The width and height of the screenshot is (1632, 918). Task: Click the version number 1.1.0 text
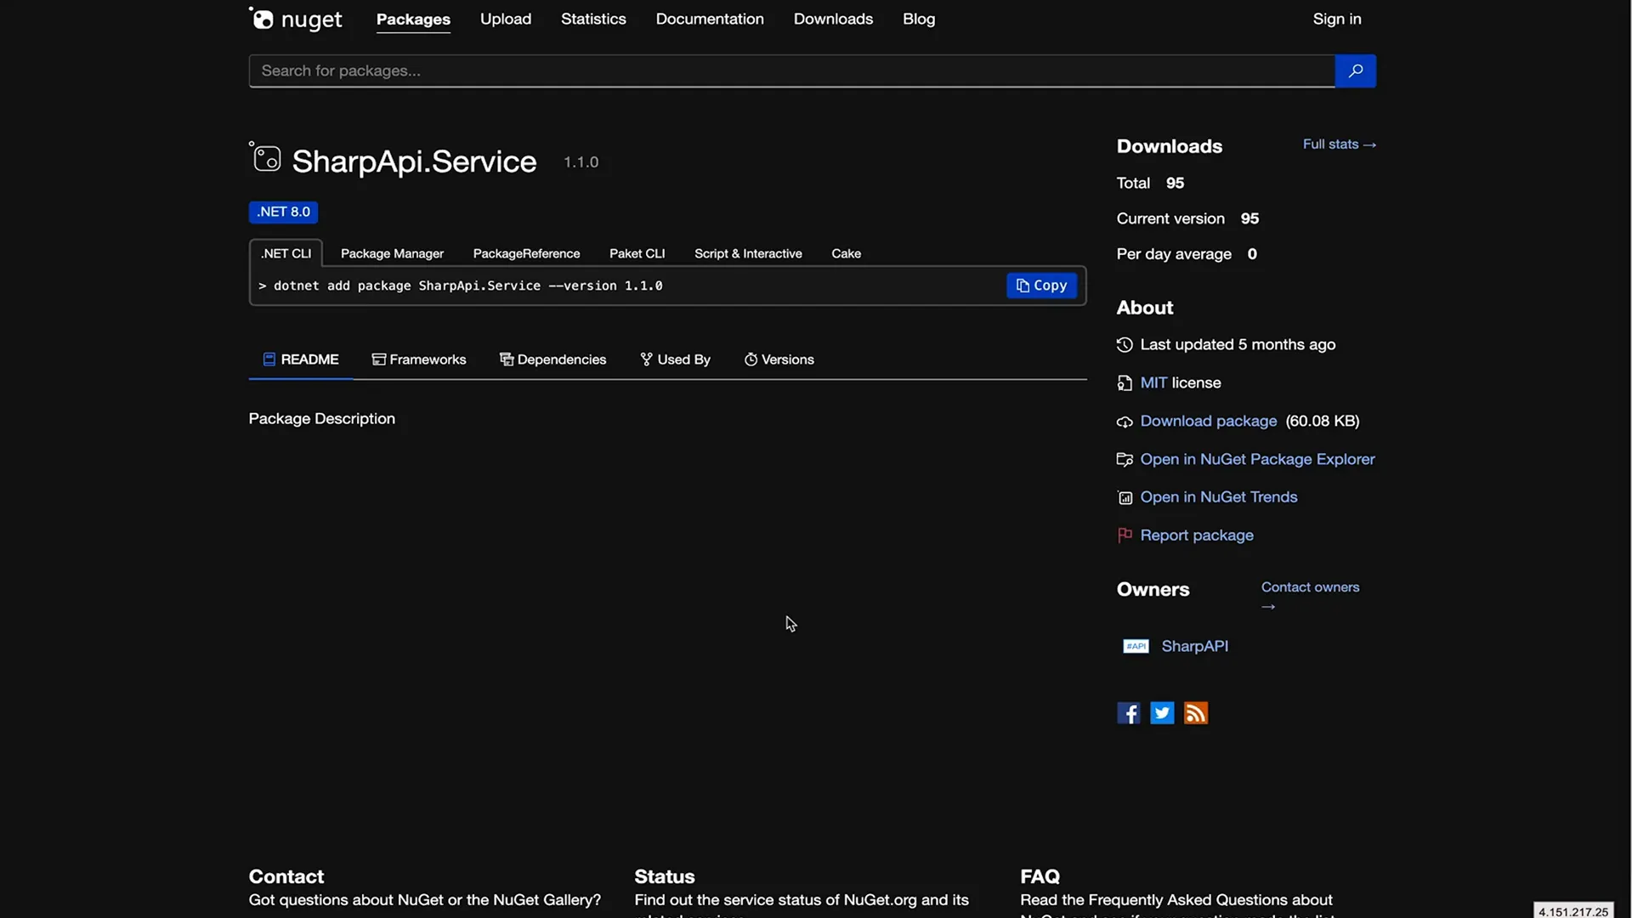point(581,162)
